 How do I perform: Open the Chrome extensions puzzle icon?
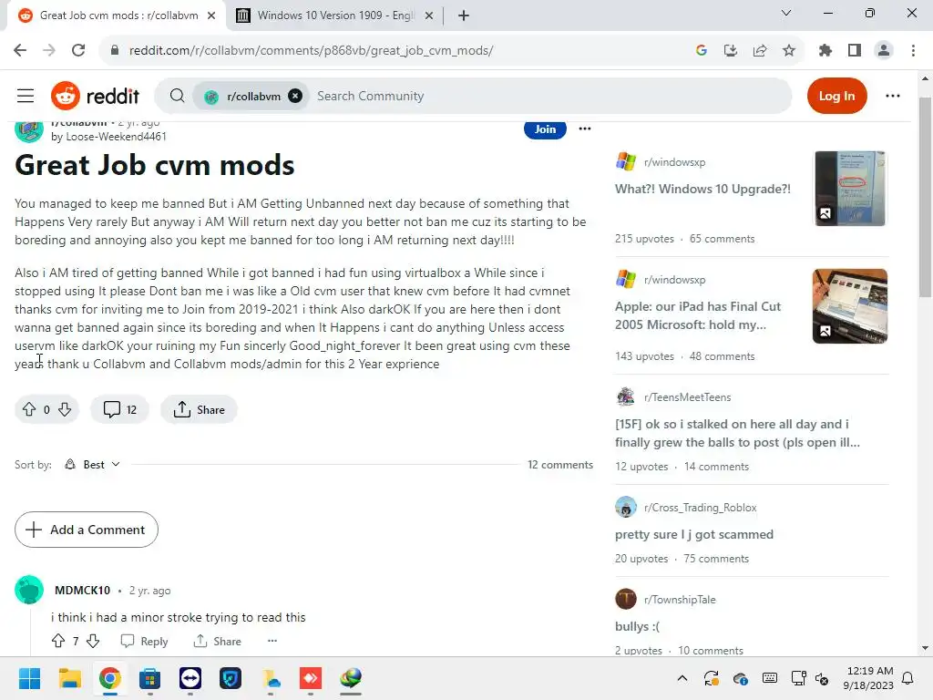point(825,51)
